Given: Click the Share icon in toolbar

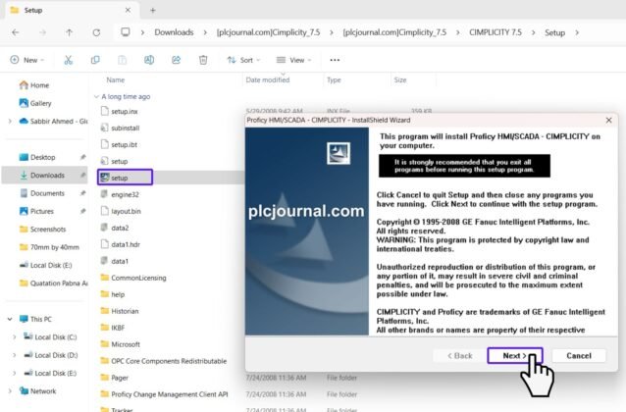Looking at the screenshot, I should [176, 60].
